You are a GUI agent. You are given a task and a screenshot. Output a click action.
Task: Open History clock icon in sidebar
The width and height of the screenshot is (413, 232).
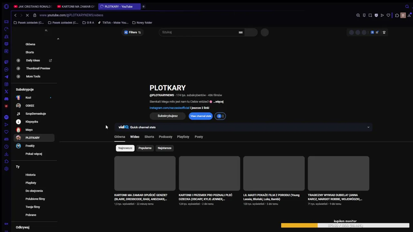point(6,147)
